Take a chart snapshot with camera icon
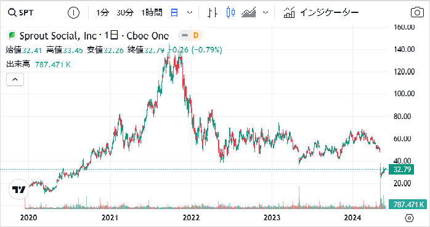The image size is (430, 227). (x=417, y=12)
